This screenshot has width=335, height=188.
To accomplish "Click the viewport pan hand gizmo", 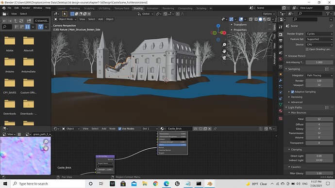I will (224, 51).
